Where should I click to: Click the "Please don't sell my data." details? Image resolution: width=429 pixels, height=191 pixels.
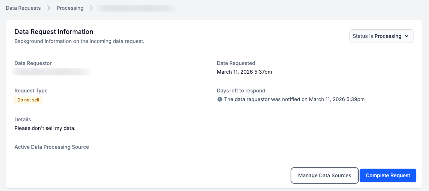click(x=45, y=128)
